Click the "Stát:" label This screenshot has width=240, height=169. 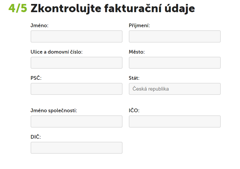pyautogui.click(x=134, y=78)
